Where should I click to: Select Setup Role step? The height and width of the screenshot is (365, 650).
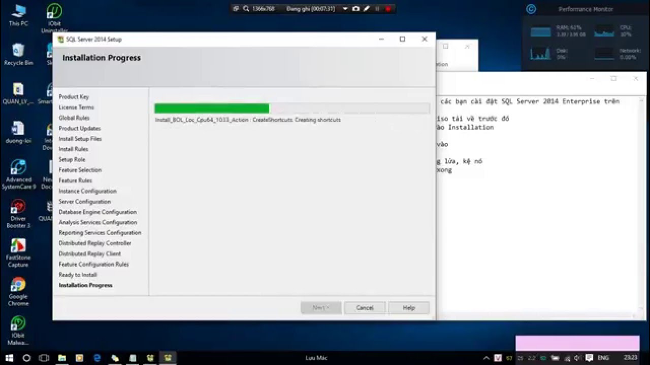72,160
